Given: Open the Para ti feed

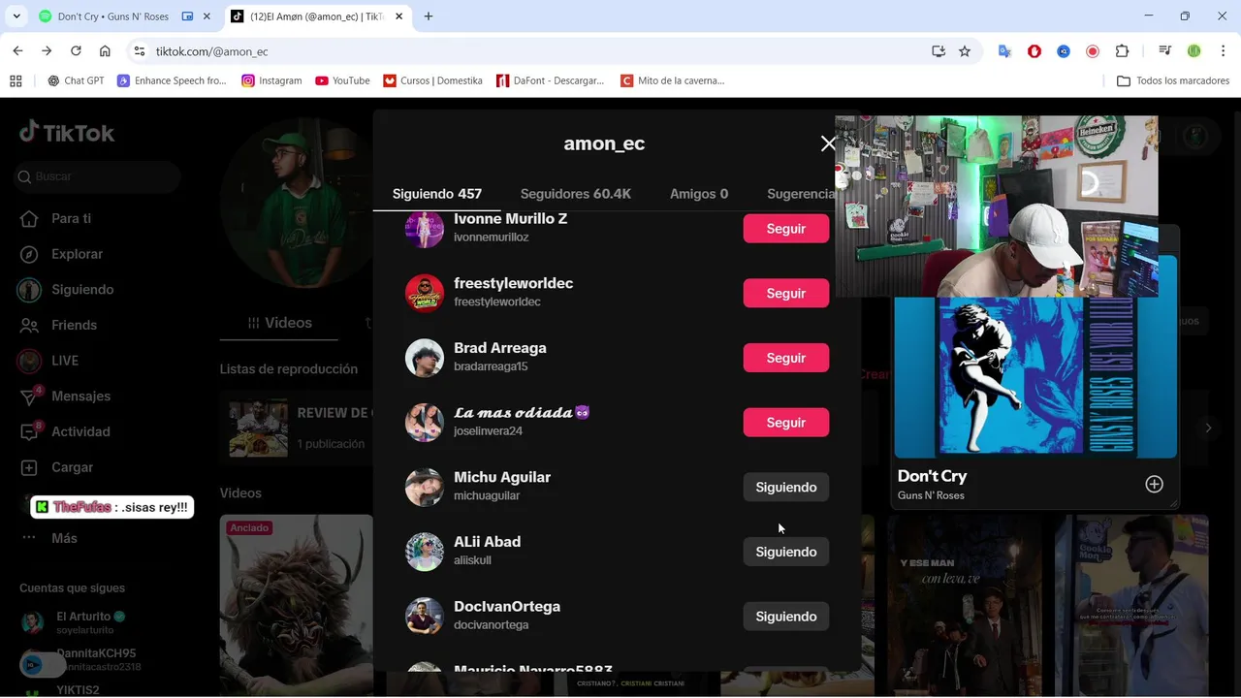Looking at the screenshot, I should 71,218.
